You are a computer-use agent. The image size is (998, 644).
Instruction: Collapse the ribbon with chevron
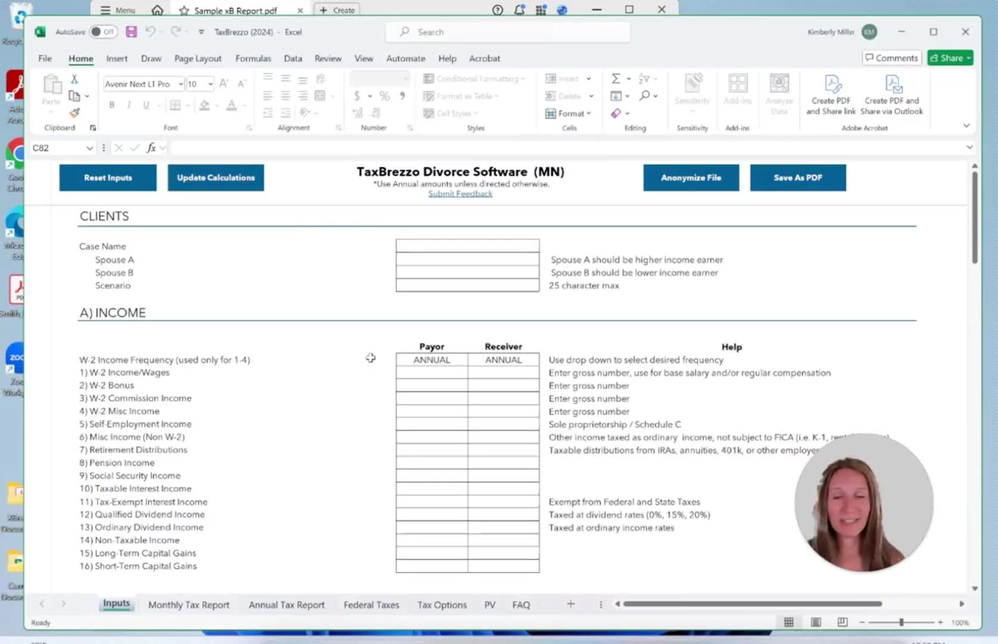coord(966,125)
